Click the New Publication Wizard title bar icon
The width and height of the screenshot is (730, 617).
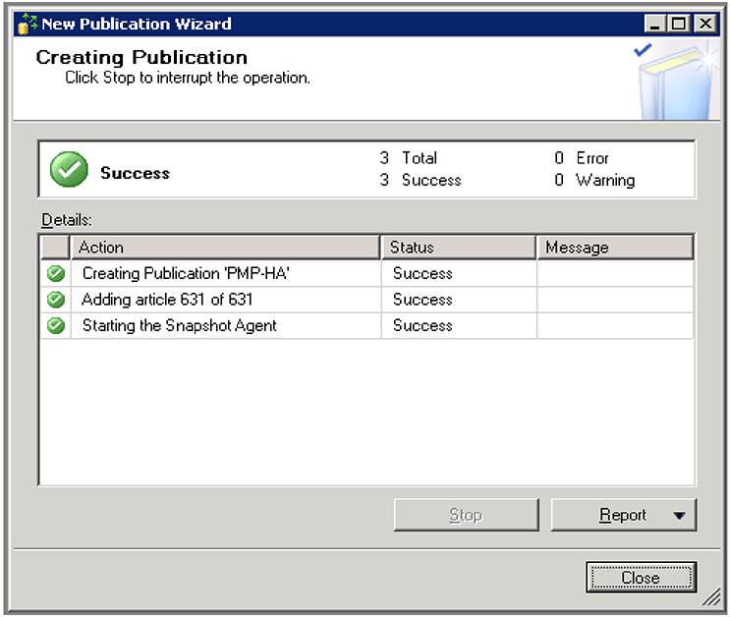click(x=27, y=24)
